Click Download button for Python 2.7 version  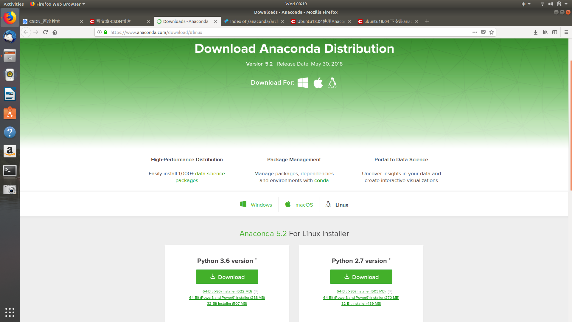pyautogui.click(x=361, y=276)
